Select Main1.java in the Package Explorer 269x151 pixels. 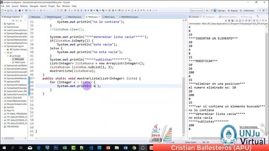pyautogui.click(x=20, y=62)
